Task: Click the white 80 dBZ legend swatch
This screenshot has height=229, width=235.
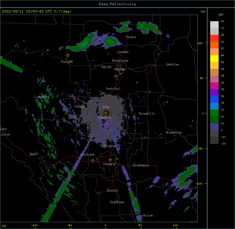Action: pyautogui.click(x=214, y=25)
